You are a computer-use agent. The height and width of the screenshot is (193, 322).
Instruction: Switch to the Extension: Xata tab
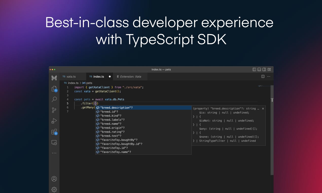pyautogui.click(x=129, y=76)
